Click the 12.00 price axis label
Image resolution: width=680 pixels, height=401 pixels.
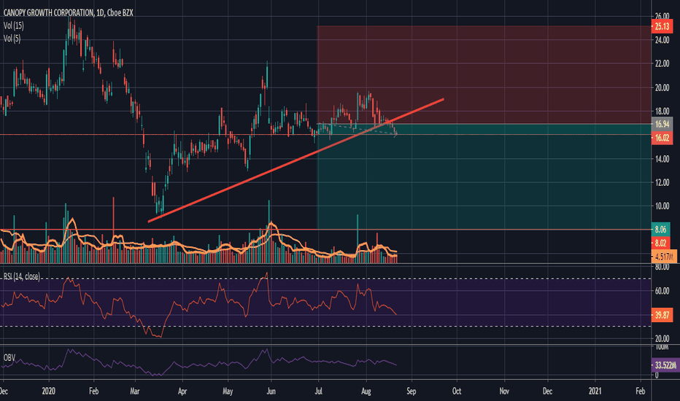pyautogui.click(x=662, y=182)
